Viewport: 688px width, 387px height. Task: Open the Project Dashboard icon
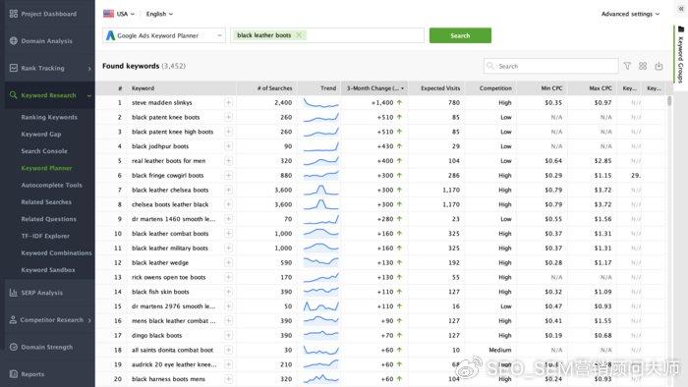point(14,14)
